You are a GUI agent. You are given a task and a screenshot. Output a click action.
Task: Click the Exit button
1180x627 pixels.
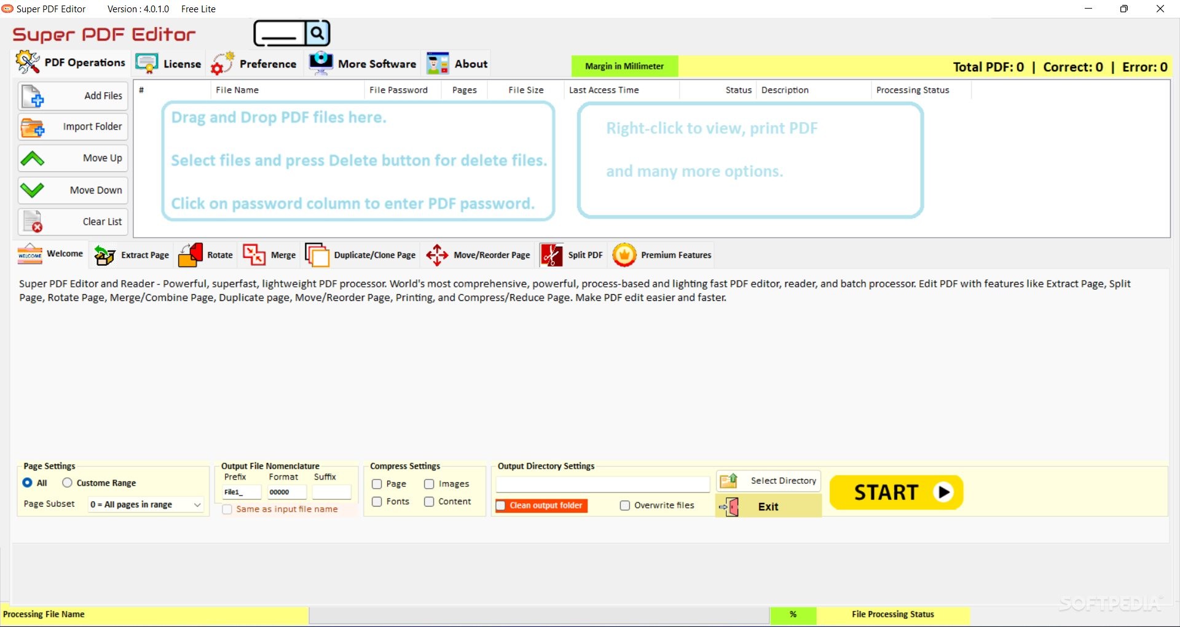coord(768,507)
